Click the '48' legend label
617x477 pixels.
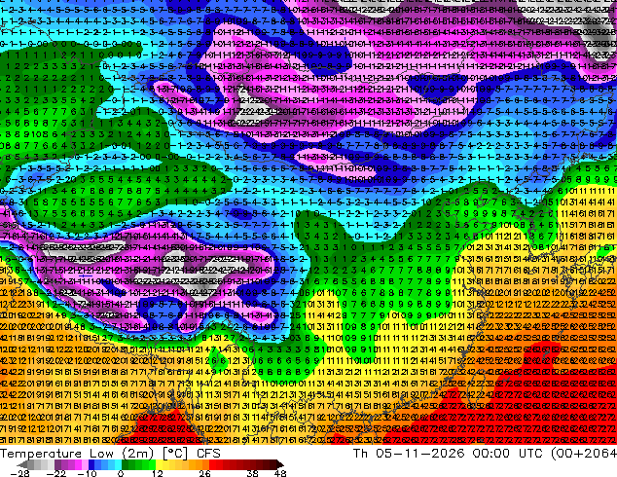coord(279,473)
